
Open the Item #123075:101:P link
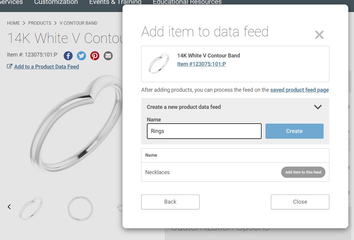coord(201,64)
